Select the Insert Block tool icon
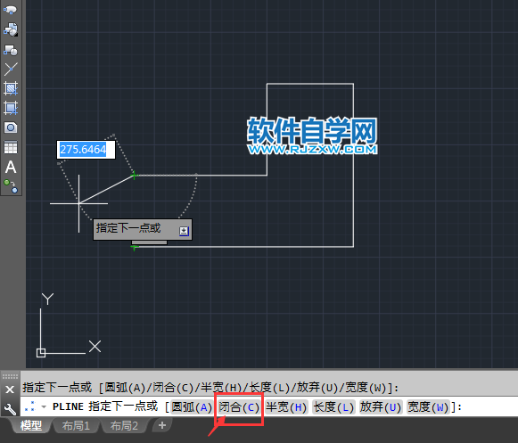 click(x=11, y=29)
